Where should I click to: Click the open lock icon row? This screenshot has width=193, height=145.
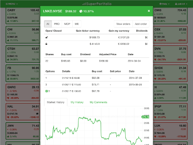(96, 37)
